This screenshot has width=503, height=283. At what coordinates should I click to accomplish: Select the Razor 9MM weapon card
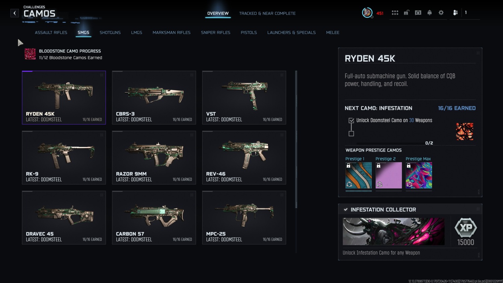pos(154,158)
